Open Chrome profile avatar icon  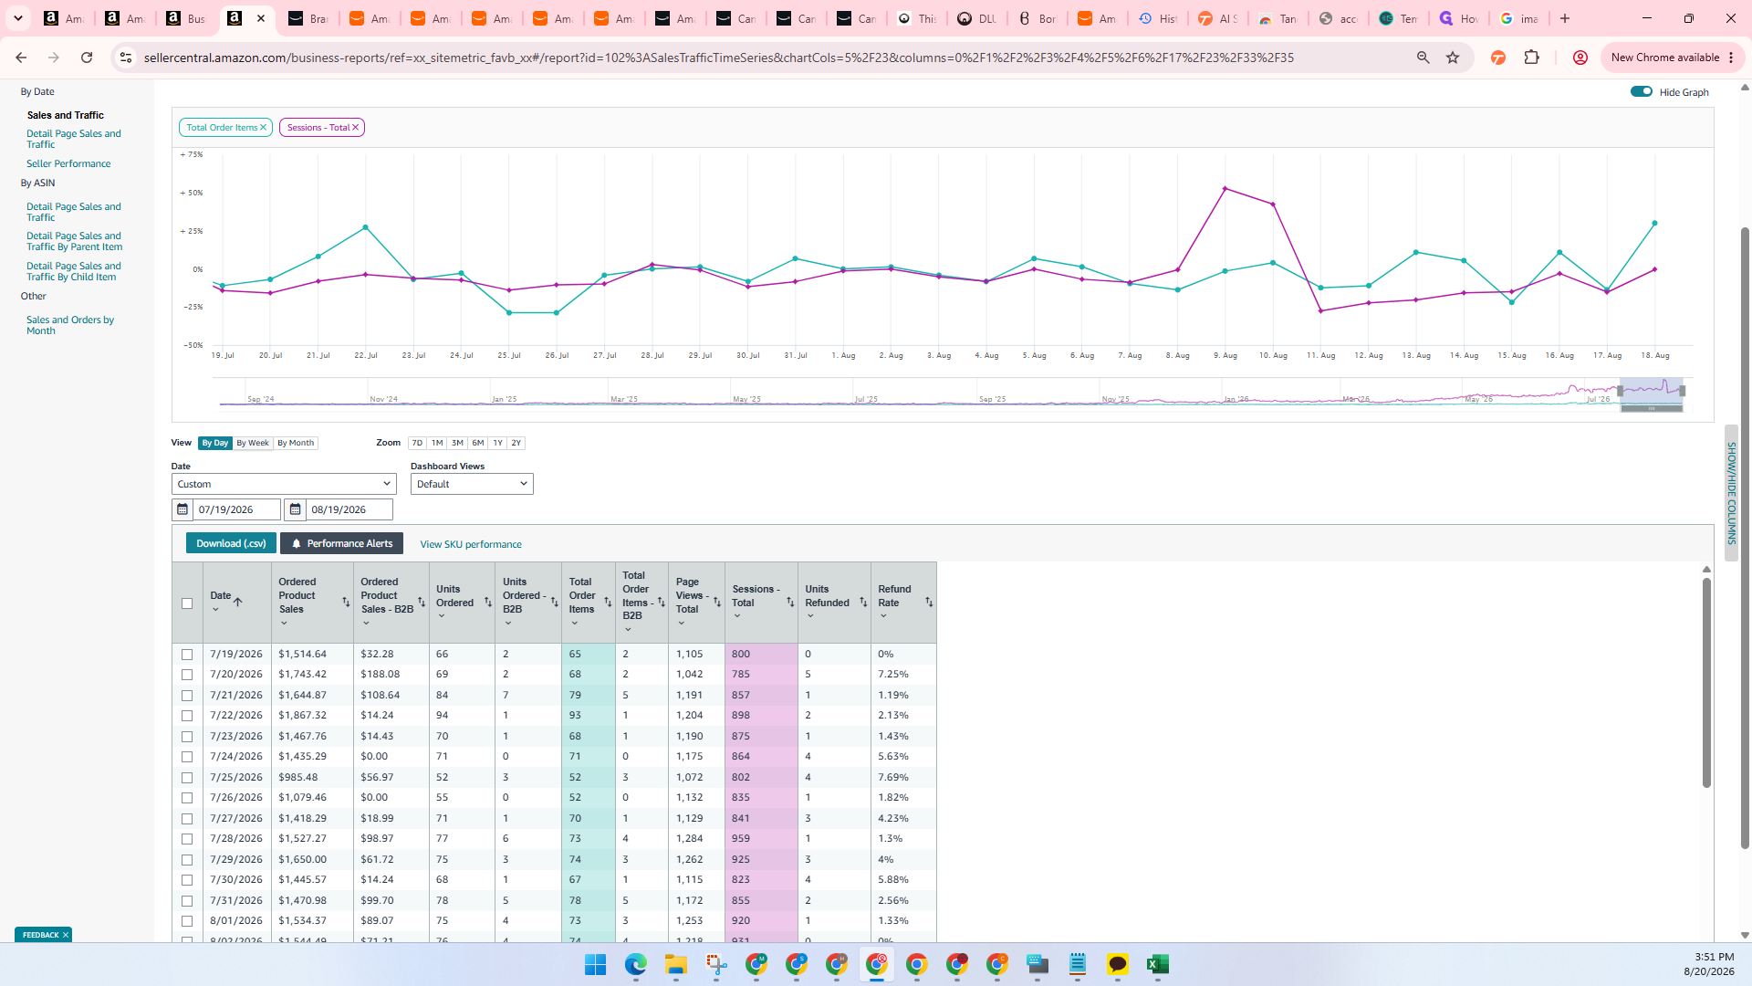pos(1580,58)
